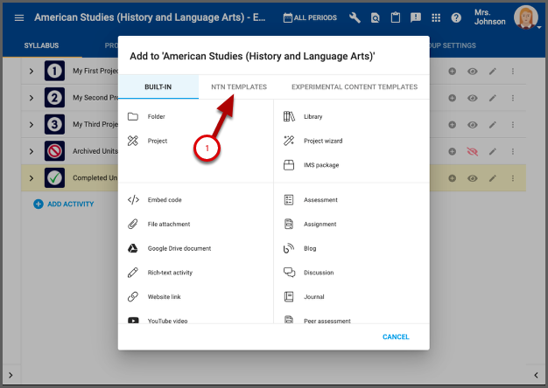
Task: Click the help question mark icon
Action: pos(456,17)
